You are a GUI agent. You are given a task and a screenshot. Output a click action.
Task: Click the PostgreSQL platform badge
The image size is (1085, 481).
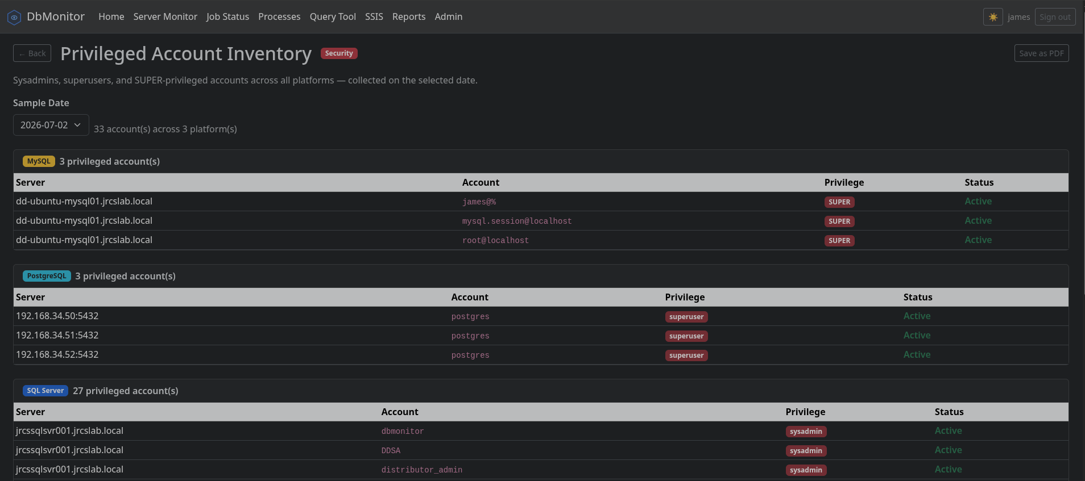coord(47,276)
